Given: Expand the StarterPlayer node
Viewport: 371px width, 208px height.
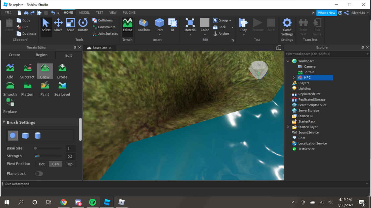Looking at the screenshot, I should pyautogui.click(x=288, y=127).
